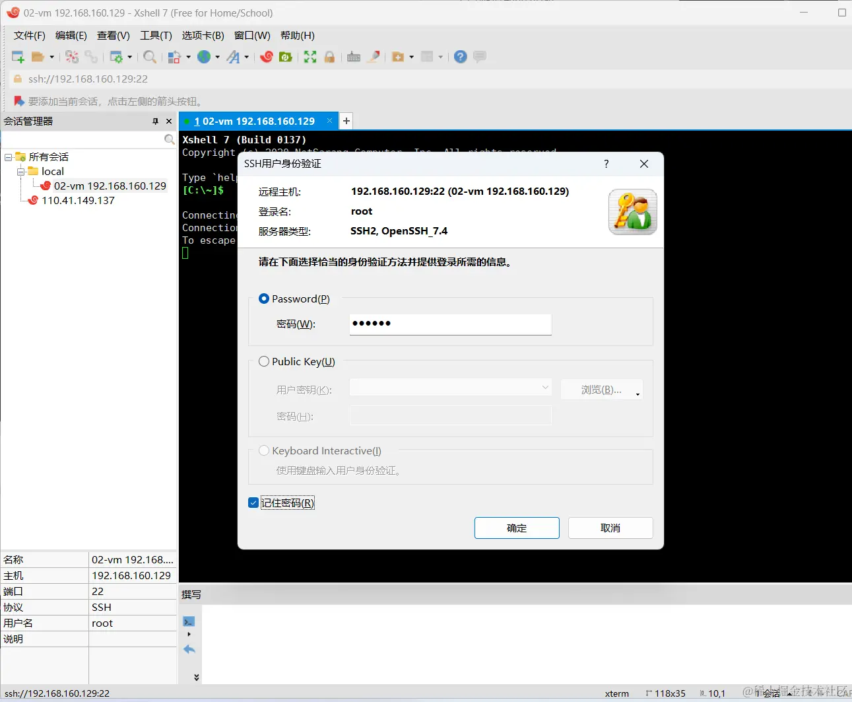This screenshot has width=852, height=702.
Task: Click the highlighter pen toolbar icon
Action: [x=374, y=57]
